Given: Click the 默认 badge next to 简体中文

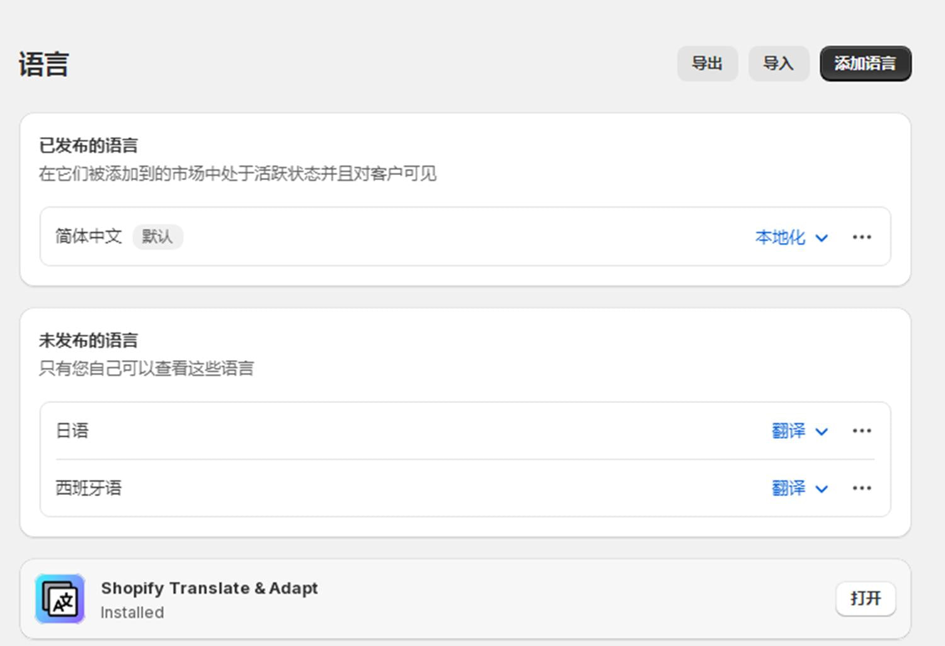Looking at the screenshot, I should pyautogui.click(x=157, y=237).
